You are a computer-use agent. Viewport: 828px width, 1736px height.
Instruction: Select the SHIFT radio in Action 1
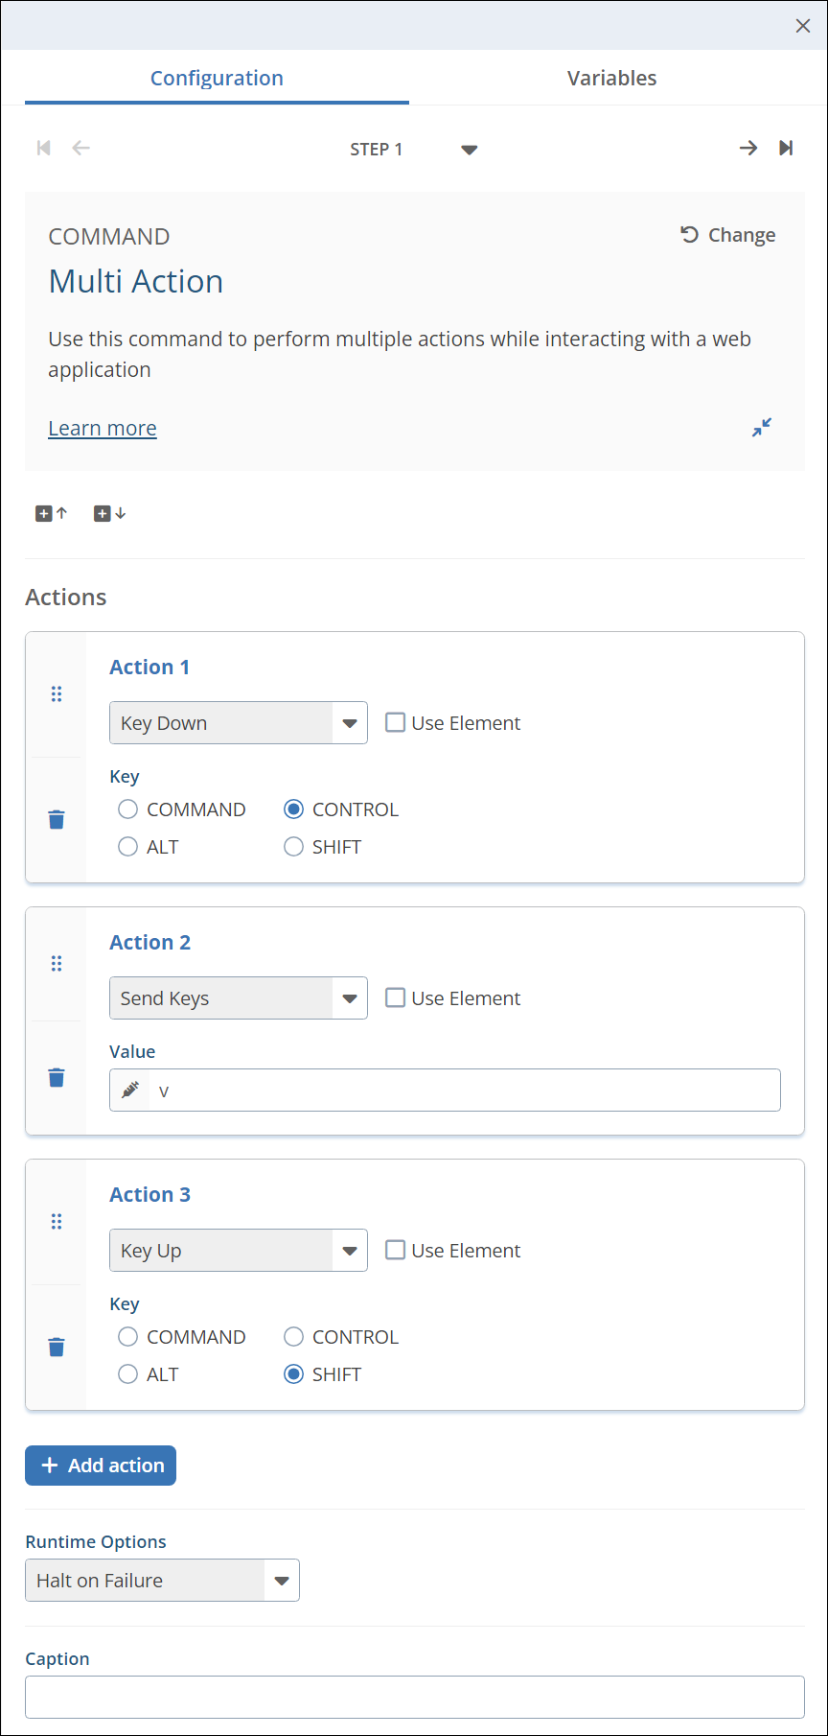tap(293, 847)
